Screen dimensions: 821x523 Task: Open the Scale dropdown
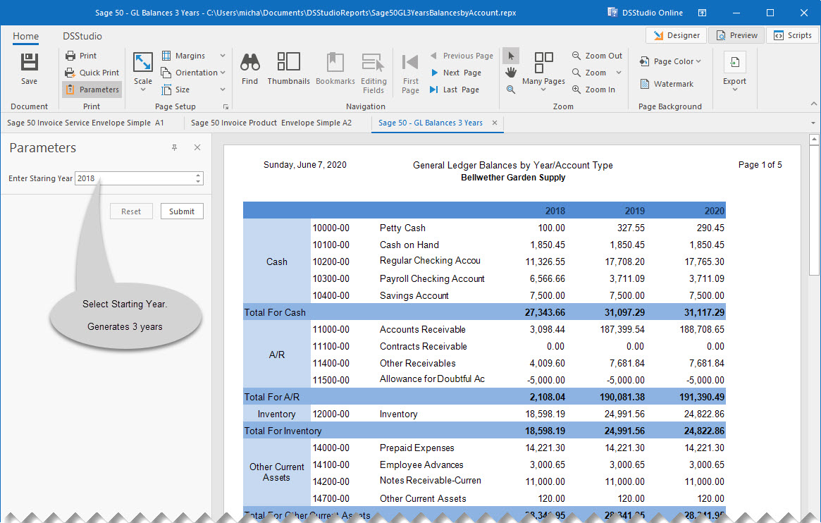pos(143,72)
